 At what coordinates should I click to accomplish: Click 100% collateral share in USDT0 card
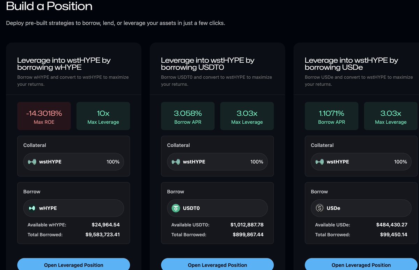point(257,162)
